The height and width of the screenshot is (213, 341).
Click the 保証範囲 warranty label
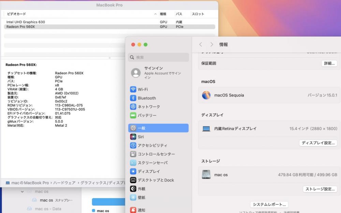[x=209, y=63]
